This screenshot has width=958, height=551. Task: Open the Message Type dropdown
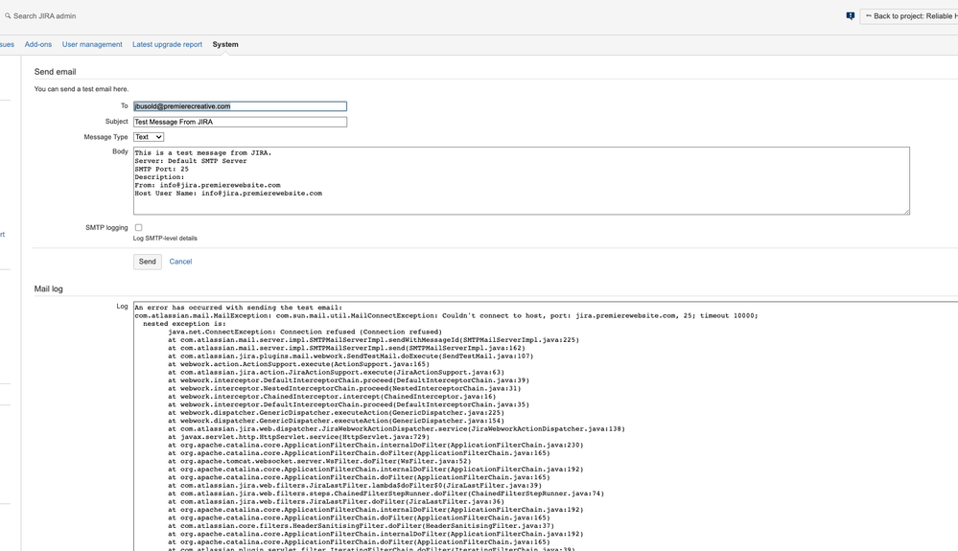[149, 137]
